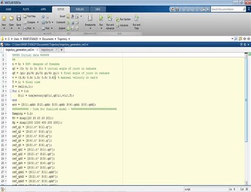Image resolution: width=251 pixels, height=192 pixels.
Task: Set a breakpoint on the dash at line 7
Action: (x=6, y=82)
